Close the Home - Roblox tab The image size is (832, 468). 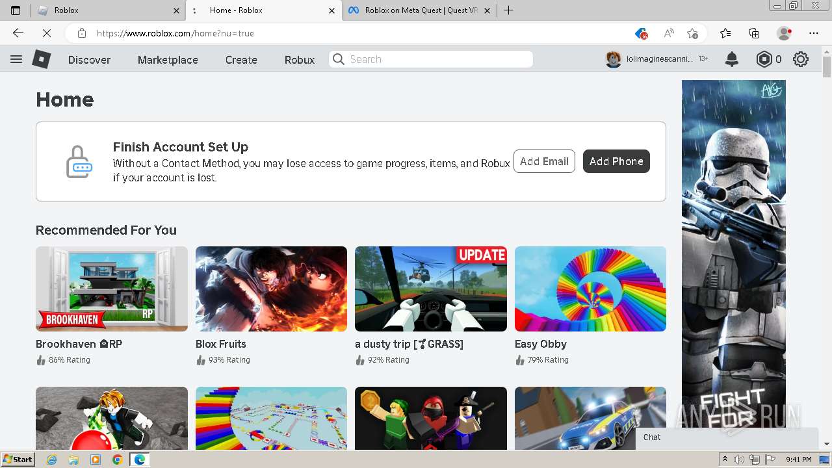coord(332,10)
